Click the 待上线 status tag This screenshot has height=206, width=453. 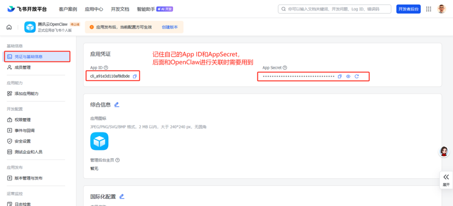tap(75, 25)
